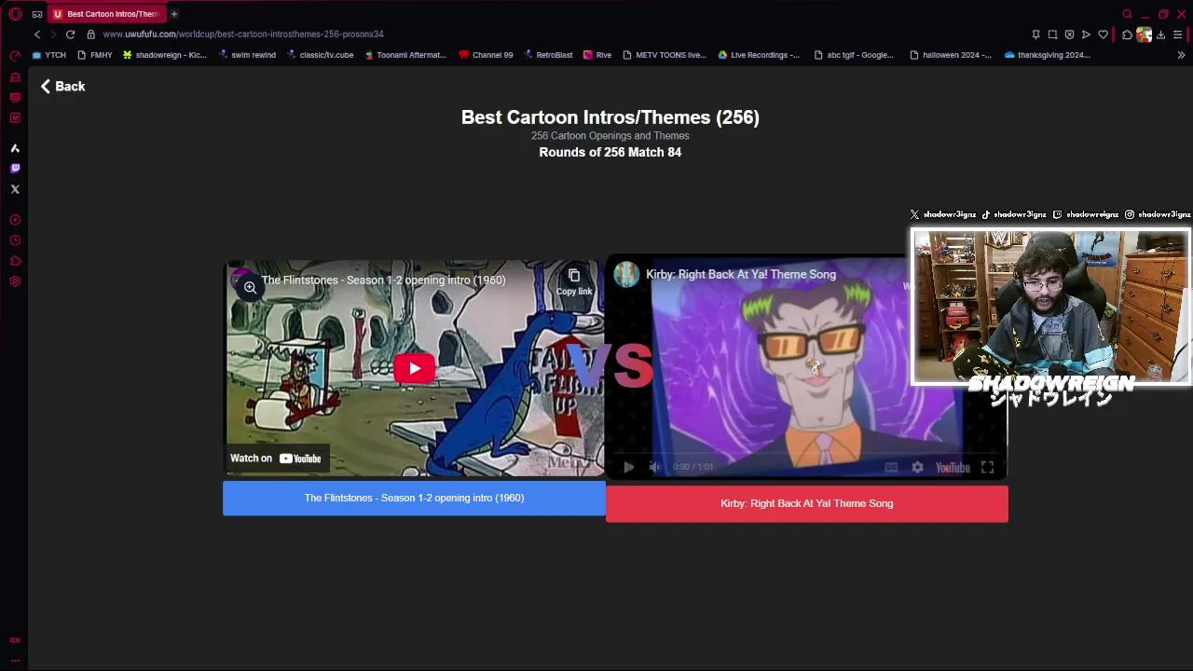1193x671 pixels.
Task: Vote for The Flintstones blue button
Action: pos(414,498)
